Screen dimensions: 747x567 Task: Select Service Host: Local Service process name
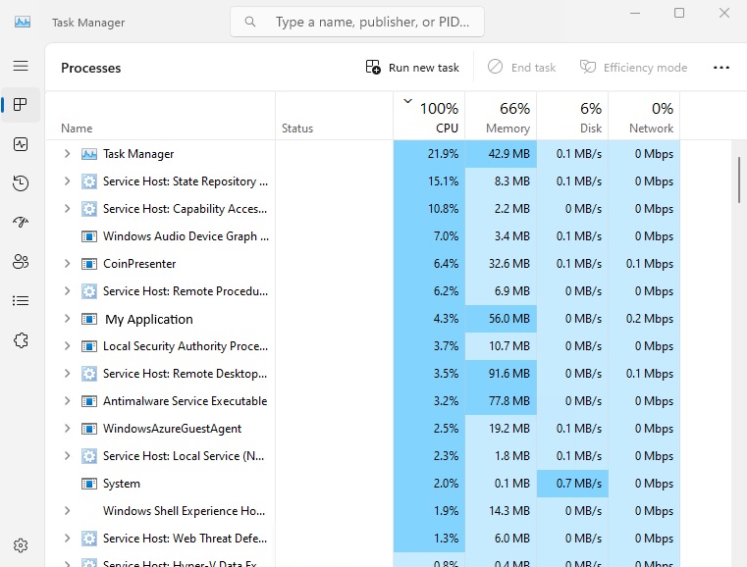click(x=184, y=456)
